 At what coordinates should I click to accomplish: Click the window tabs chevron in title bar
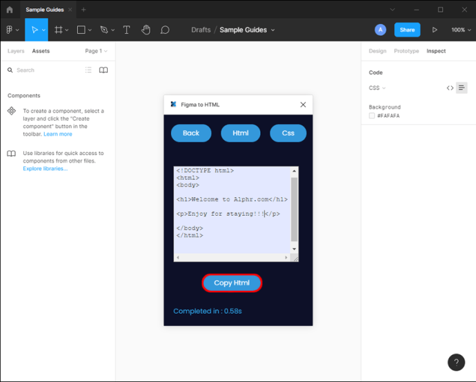(393, 10)
